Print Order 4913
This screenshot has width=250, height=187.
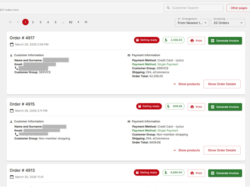point(196,173)
